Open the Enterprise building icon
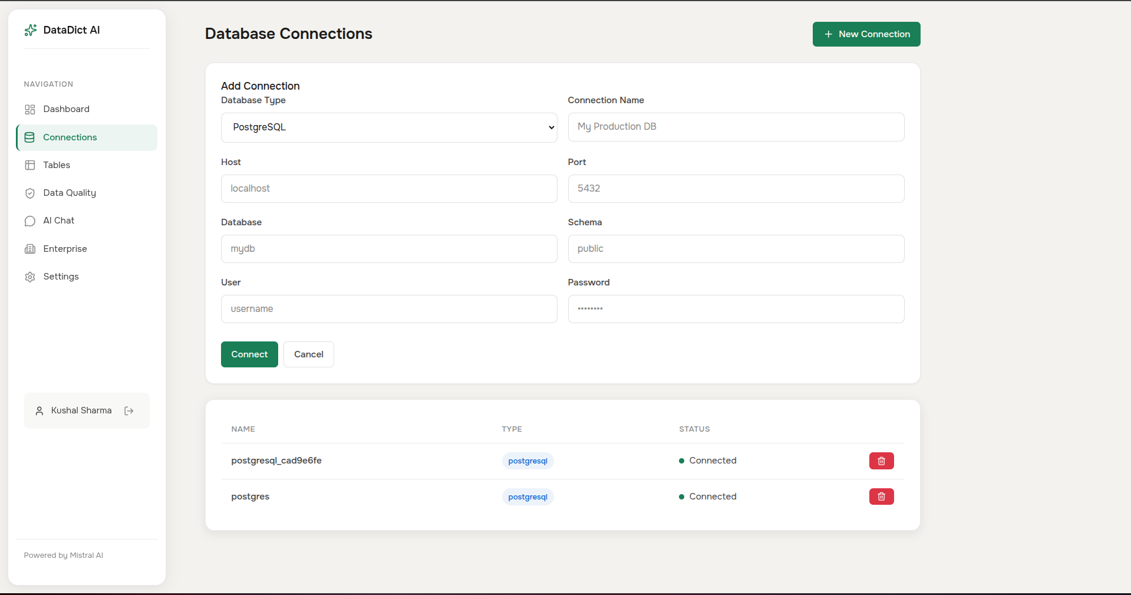The width and height of the screenshot is (1131, 595). [30, 248]
